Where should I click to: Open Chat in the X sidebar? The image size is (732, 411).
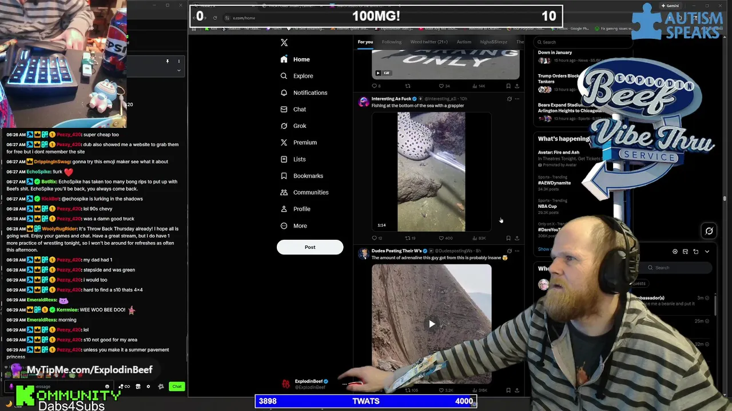[293, 109]
